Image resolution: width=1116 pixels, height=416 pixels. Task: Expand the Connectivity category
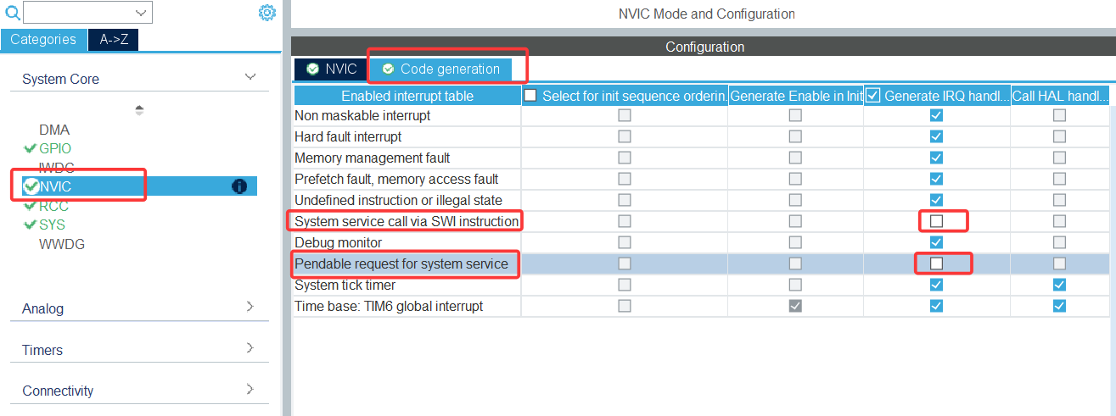[x=250, y=389]
